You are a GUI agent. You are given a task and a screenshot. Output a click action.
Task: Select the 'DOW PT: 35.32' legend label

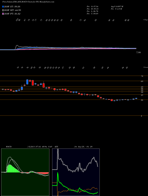[x=12, y=14]
